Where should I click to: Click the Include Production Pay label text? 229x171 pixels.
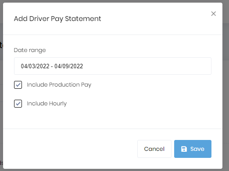(x=59, y=85)
